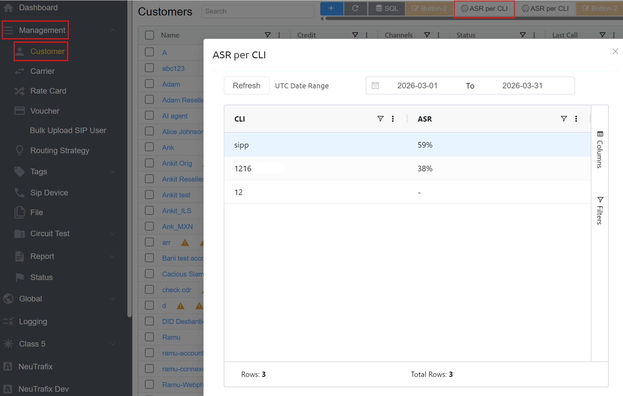Screen dimensions: 623x396
Task: Open the Filters side panel
Action: click(x=600, y=211)
